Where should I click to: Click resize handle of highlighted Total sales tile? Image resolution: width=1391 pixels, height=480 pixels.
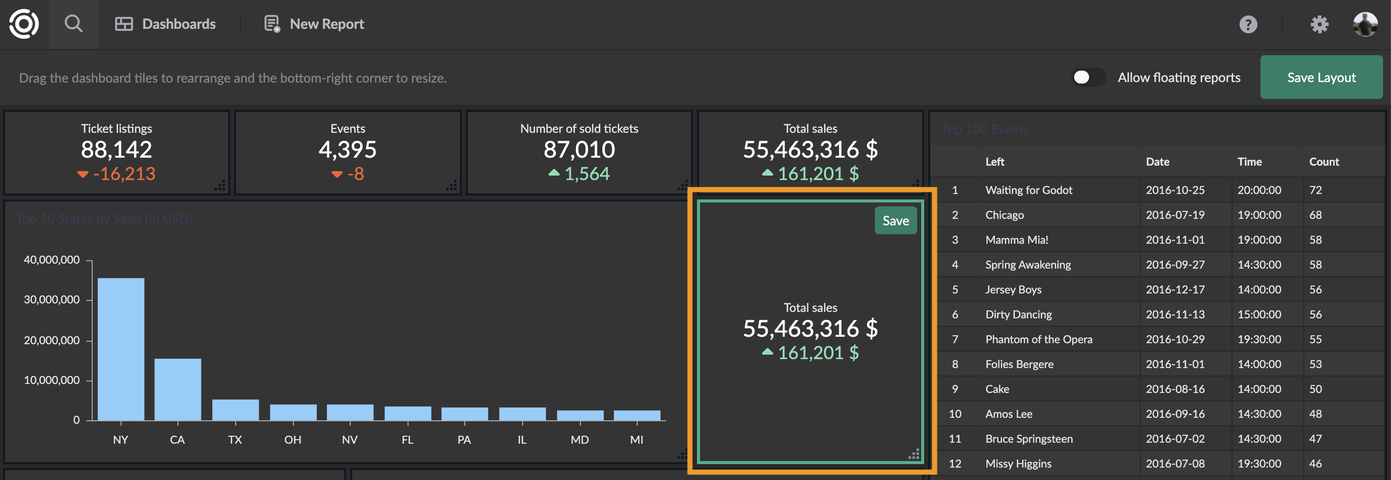click(914, 454)
